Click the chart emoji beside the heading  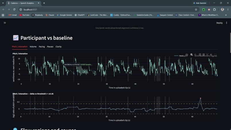pyautogui.click(x=15, y=38)
